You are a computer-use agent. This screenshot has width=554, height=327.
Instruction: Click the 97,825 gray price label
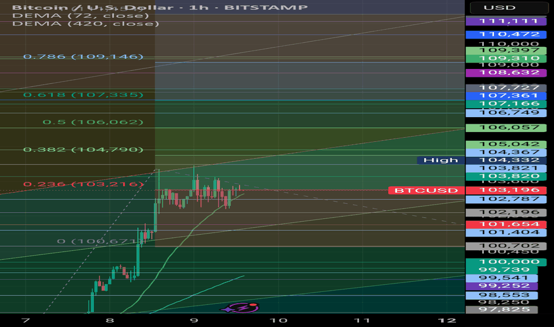502,310
